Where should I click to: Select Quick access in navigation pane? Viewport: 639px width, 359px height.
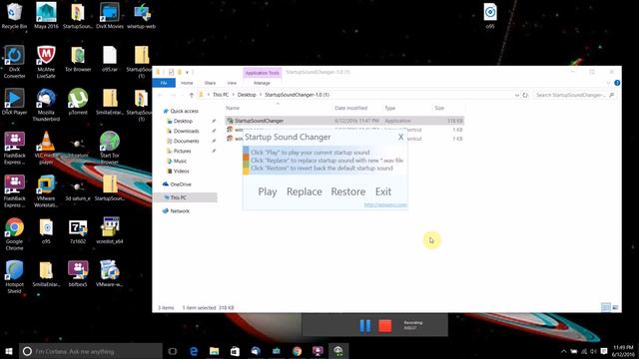(184, 111)
